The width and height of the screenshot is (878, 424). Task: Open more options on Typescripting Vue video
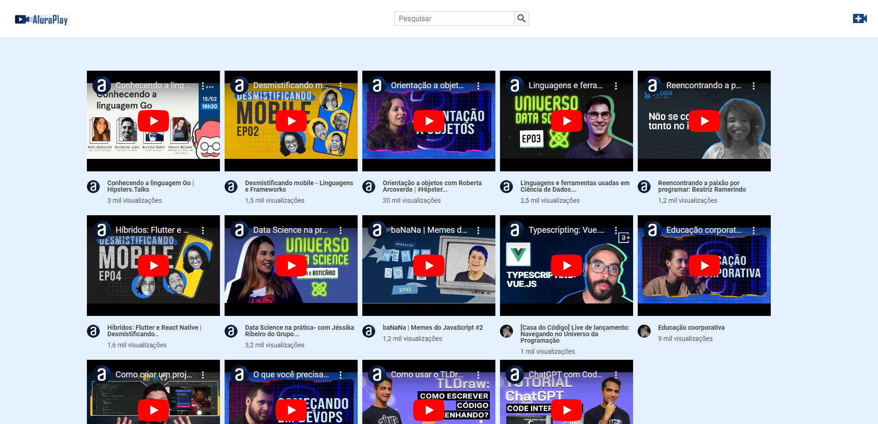(x=616, y=230)
